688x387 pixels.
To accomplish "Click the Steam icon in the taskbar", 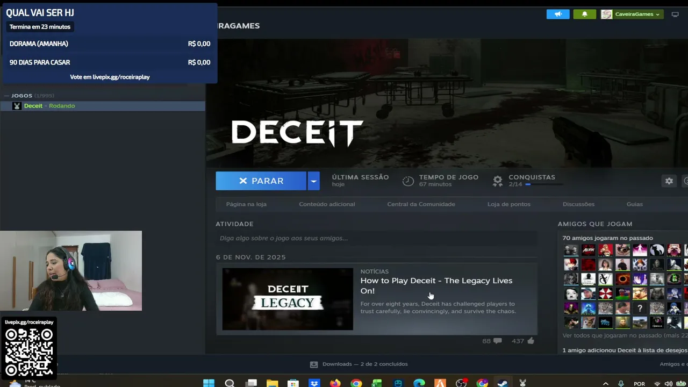I will [503, 383].
